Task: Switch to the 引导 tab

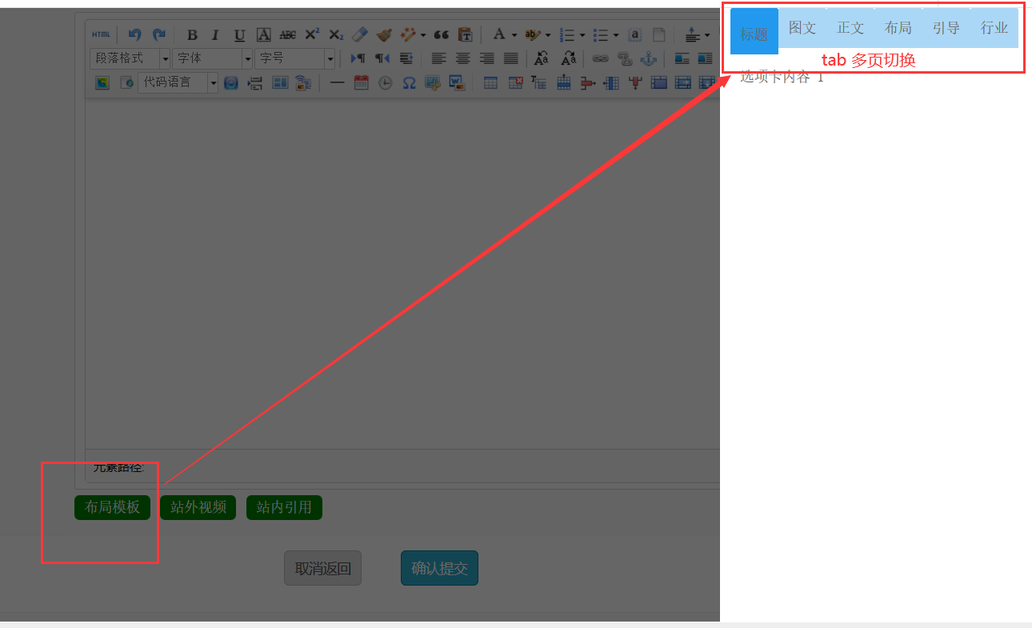Action: (x=946, y=28)
